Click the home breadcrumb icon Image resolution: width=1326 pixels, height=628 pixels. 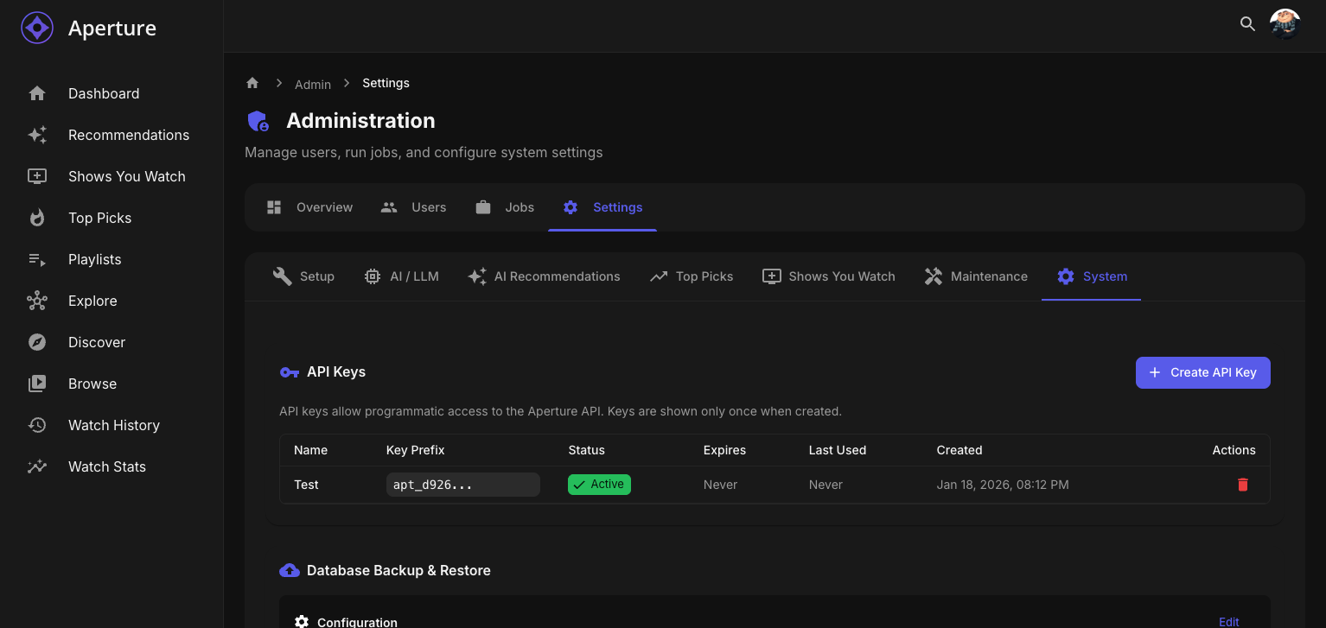point(252,83)
